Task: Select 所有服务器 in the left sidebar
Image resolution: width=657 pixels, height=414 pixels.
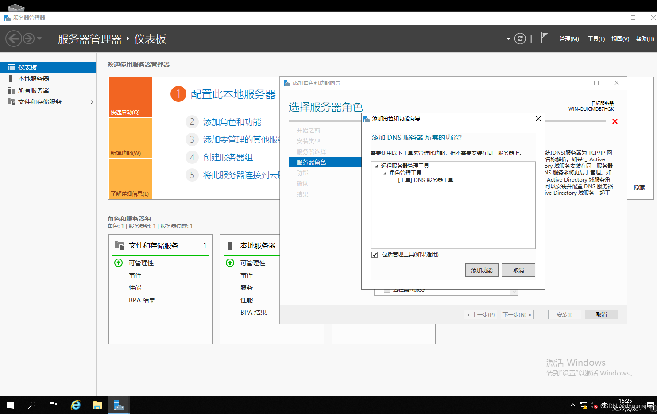Action: tap(48, 90)
